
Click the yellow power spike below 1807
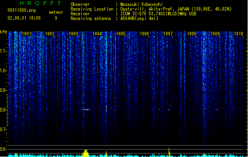[169, 152]
